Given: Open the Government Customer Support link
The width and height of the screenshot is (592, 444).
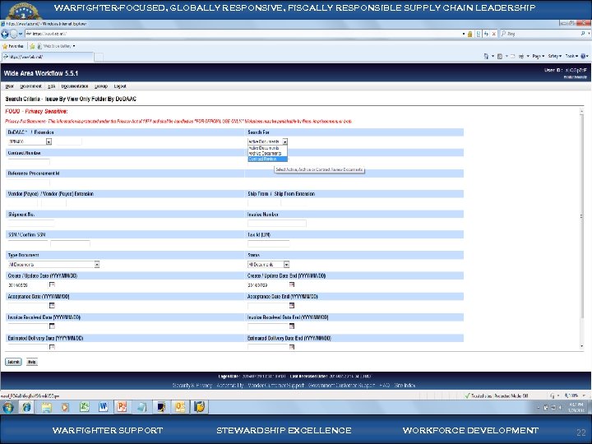Looking at the screenshot, I should (x=342, y=386).
